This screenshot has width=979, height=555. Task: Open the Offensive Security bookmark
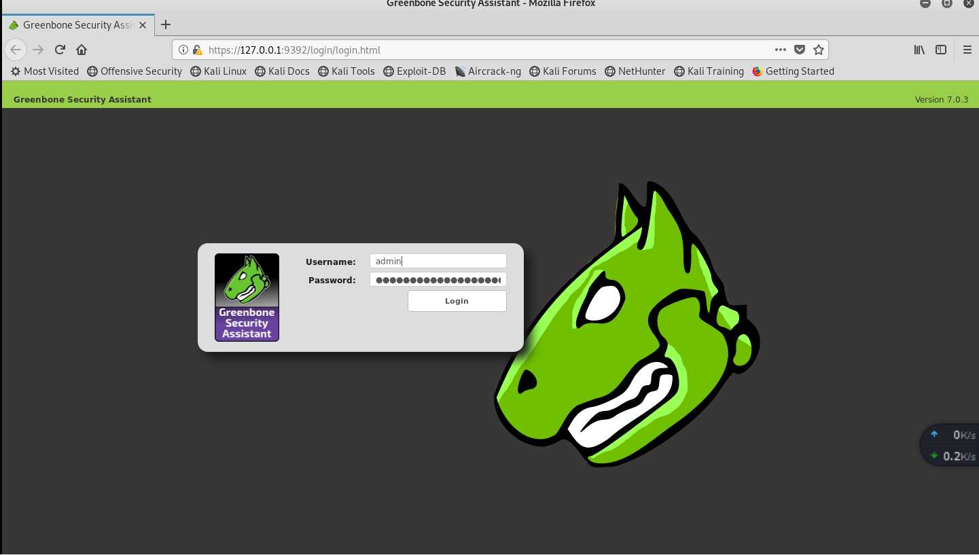(135, 71)
